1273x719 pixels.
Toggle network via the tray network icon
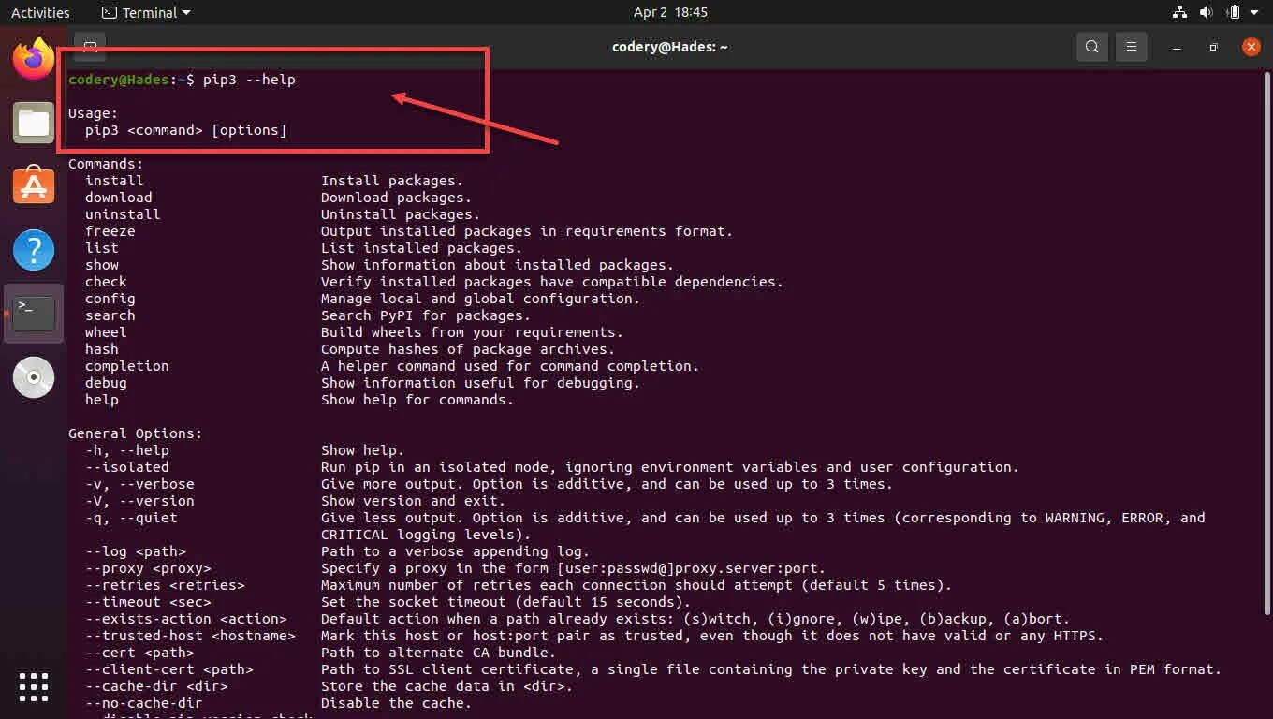(x=1179, y=12)
